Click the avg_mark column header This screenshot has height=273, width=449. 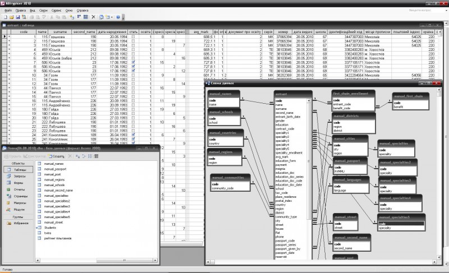pyautogui.click(x=201, y=32)
